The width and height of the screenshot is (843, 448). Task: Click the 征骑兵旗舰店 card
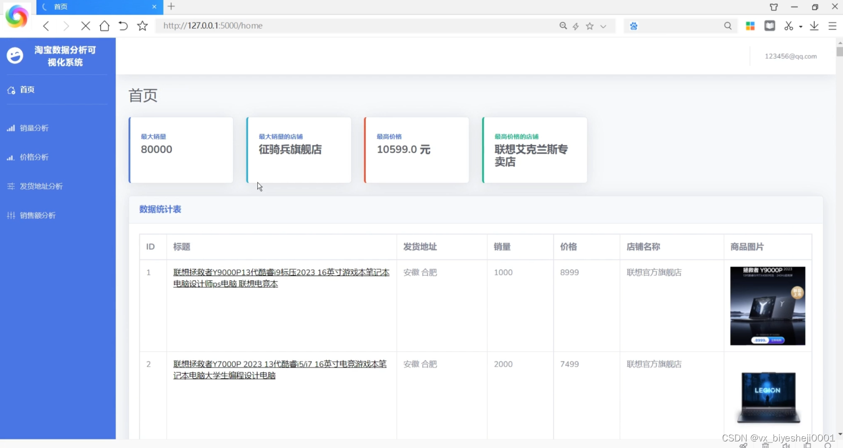coord(299,150)
